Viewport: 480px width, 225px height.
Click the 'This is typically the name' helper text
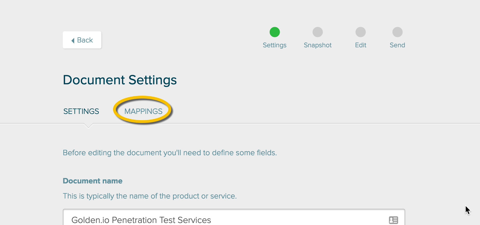coord(150,196)
